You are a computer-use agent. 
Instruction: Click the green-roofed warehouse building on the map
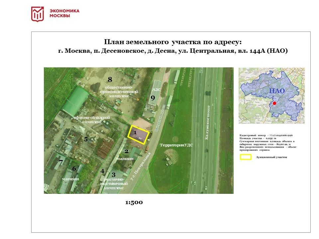pos(76,101)
